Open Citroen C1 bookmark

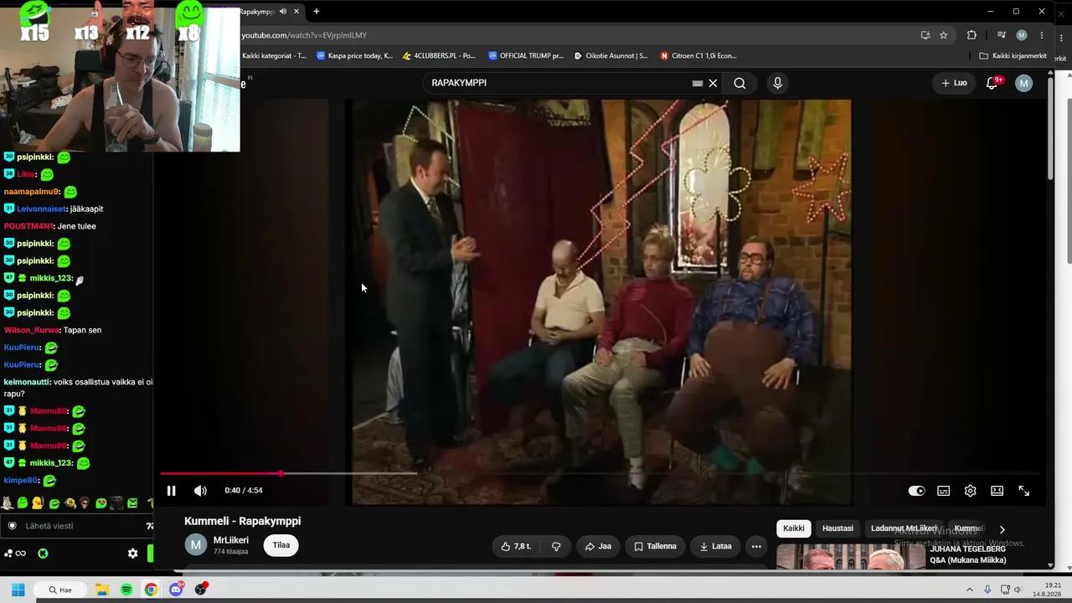point(698,56)
